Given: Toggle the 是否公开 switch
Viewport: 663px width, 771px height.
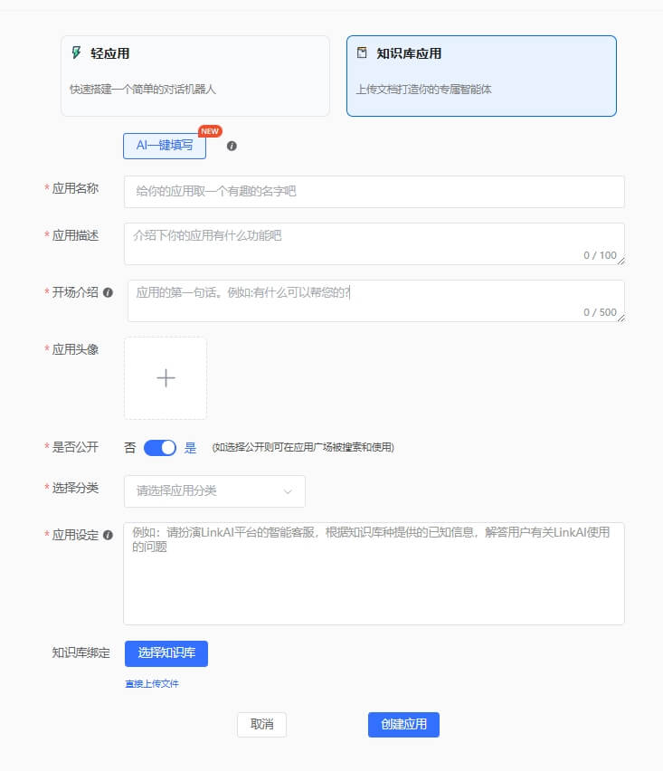Looking at the screenshot, I should (x=160, y=448).
